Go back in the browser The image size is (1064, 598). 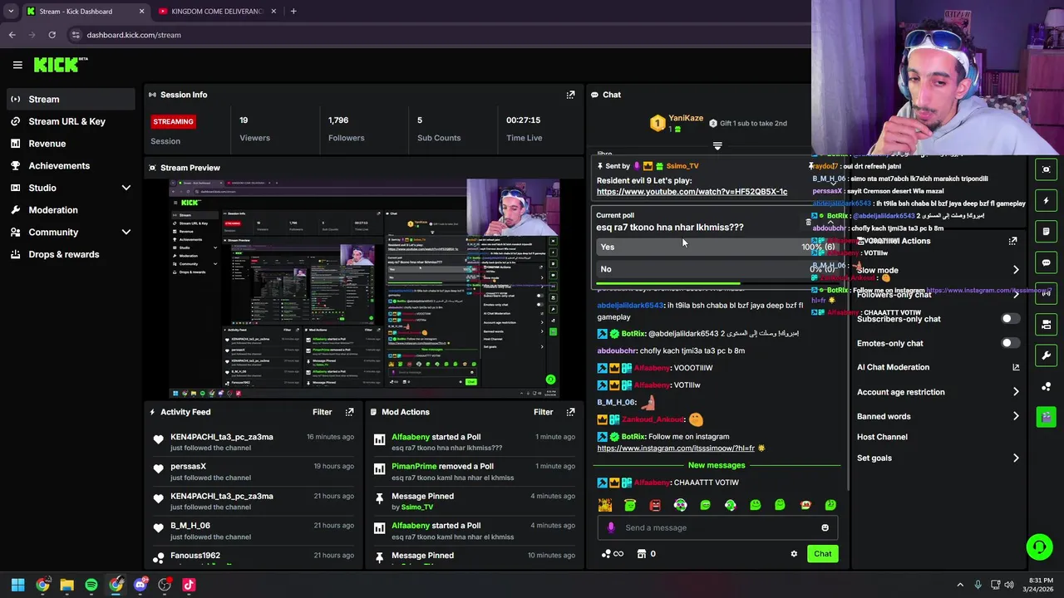click(x=12, y=35)
